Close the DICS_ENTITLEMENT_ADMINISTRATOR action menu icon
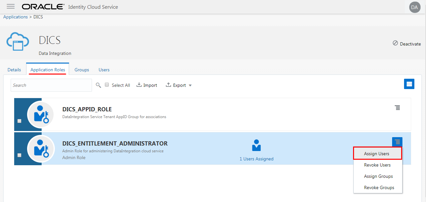This screenshot has height=202, width=426. (x=397, y=142)
